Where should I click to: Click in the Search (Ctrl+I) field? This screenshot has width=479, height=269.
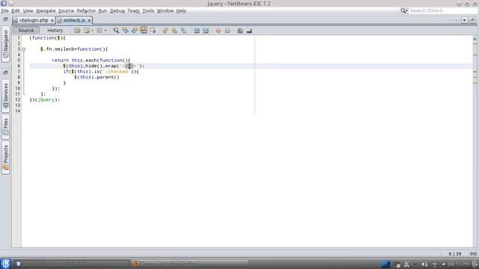[x=442, y=10]
